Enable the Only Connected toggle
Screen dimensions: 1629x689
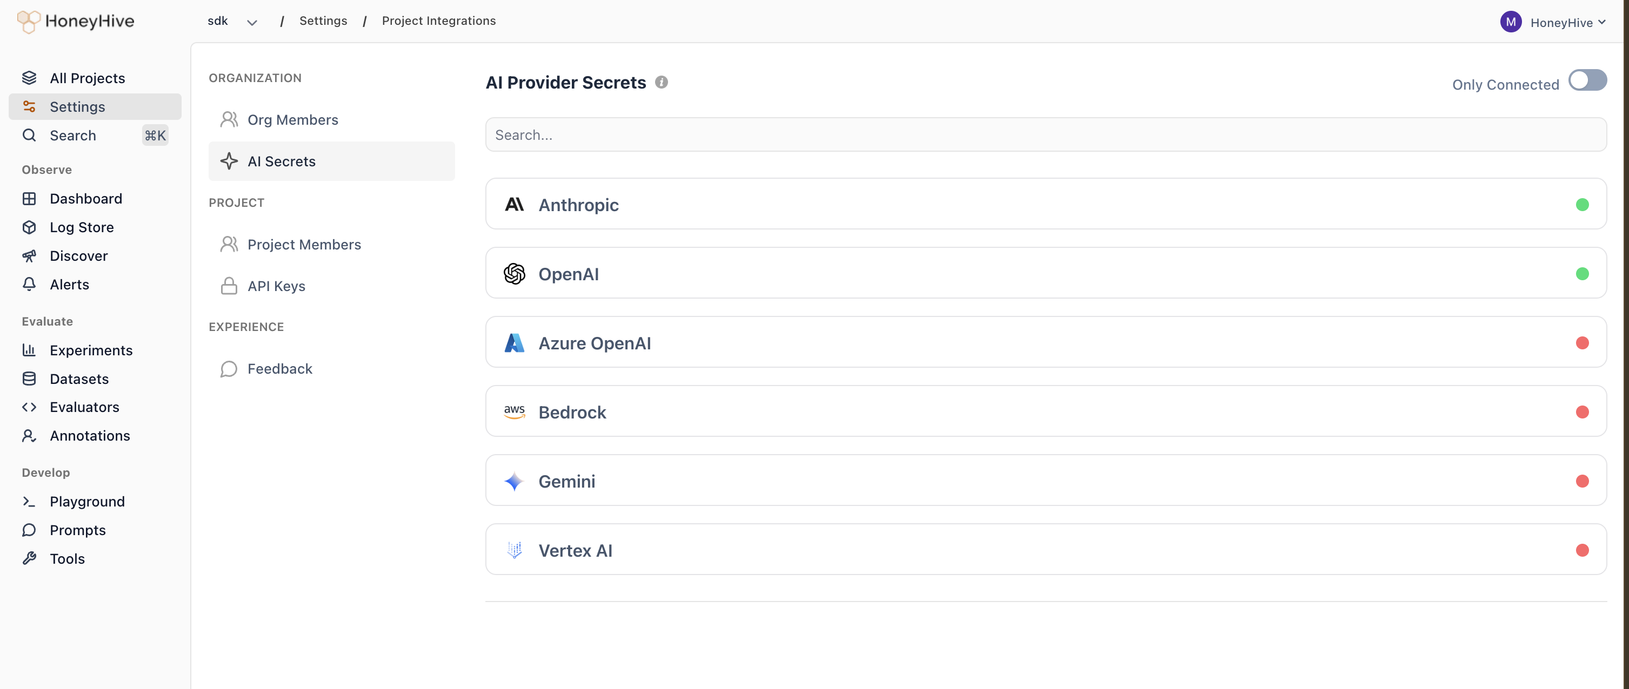(x=1587, y=80)
